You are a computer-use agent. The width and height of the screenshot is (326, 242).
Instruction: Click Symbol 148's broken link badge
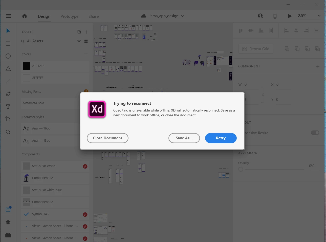coord(85,214)
